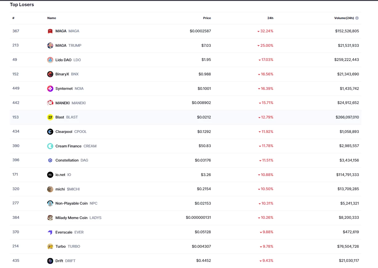
Task: Click the Cream Finance coin logo
Action: point(50,146)
